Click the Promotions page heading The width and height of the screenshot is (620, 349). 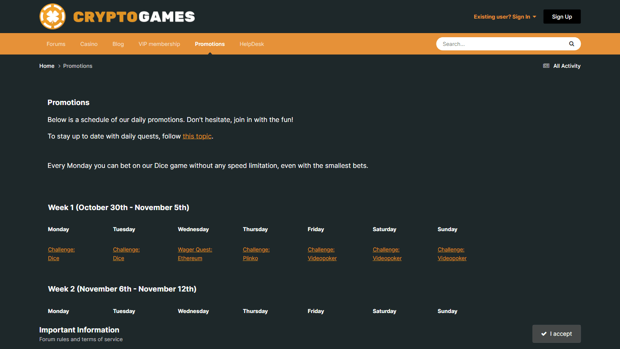coord(68,103)
